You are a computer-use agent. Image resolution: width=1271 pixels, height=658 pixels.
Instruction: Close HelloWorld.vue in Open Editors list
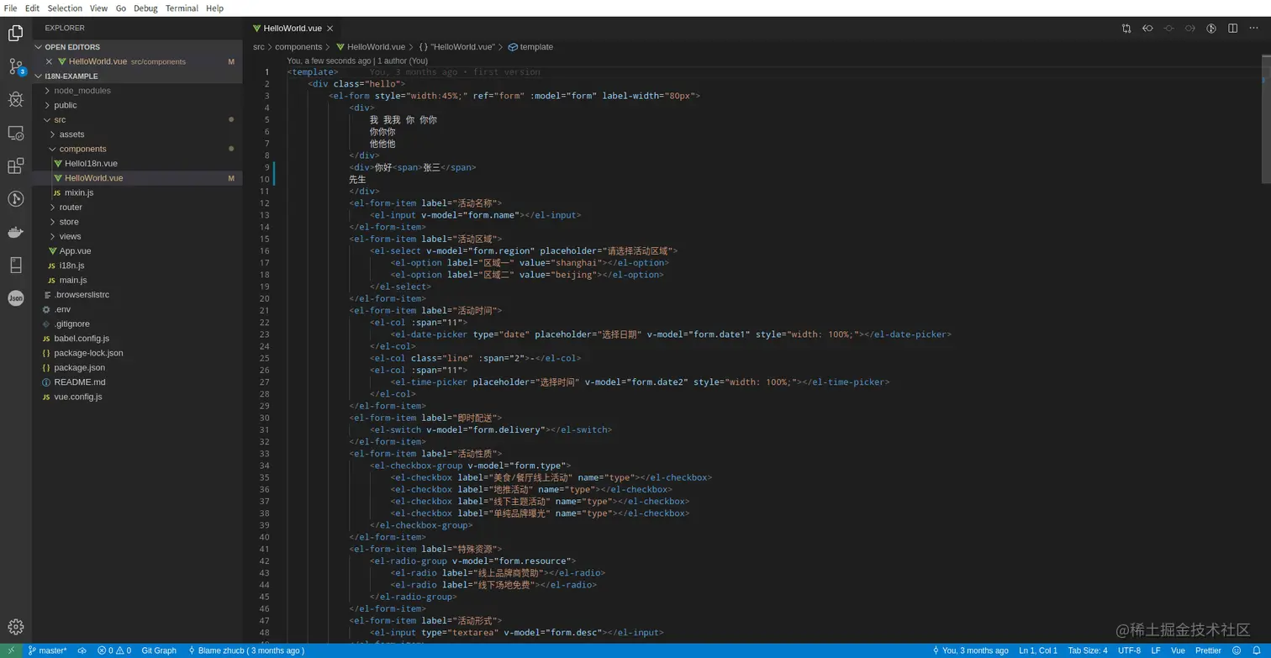tap(49, 61)
